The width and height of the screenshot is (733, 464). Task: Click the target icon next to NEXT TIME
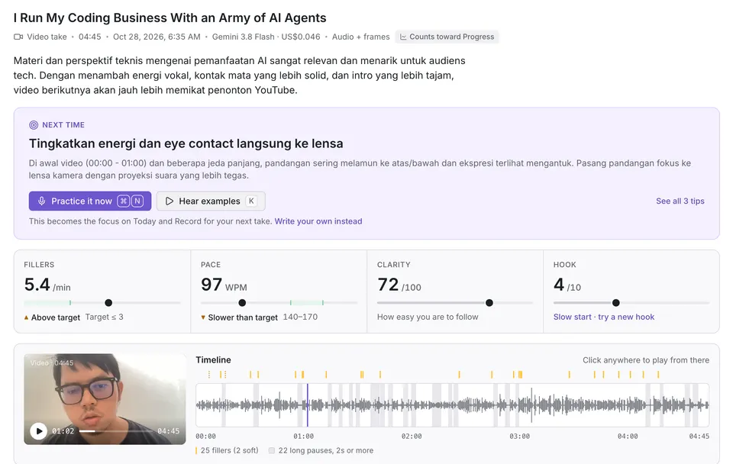coord(34,124)
